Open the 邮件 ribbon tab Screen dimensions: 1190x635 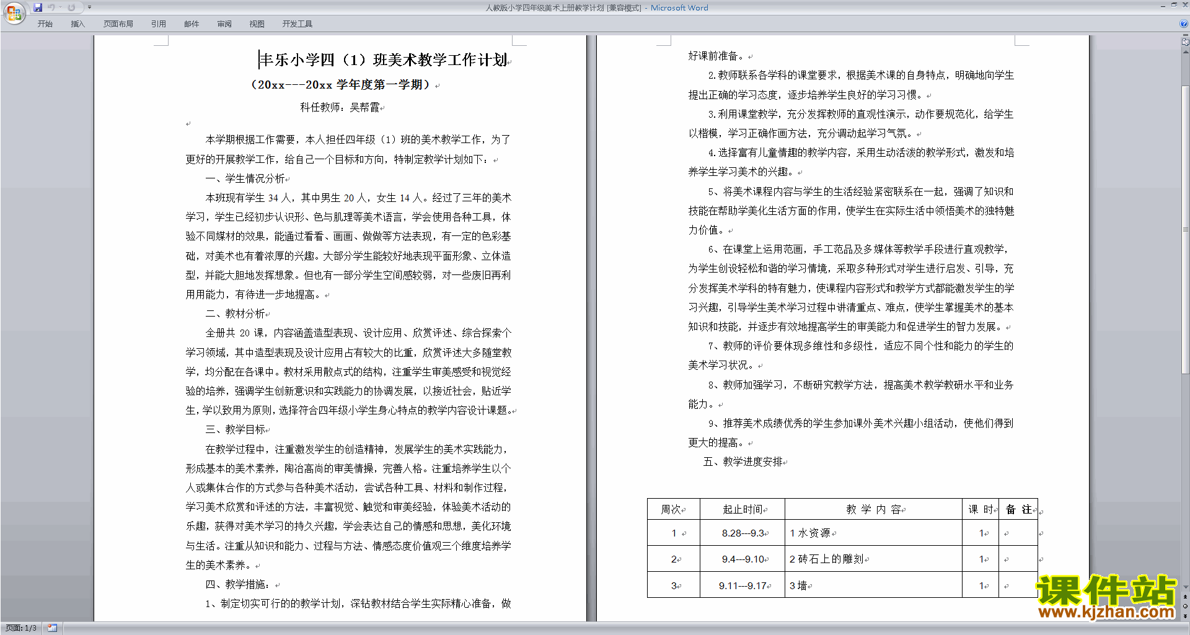192,24
